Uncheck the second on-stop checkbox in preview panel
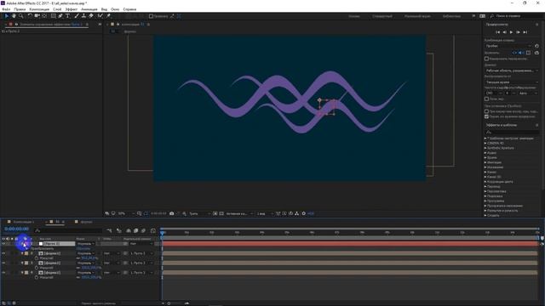This screenshot has height=306, width=545. click(486, 116)
